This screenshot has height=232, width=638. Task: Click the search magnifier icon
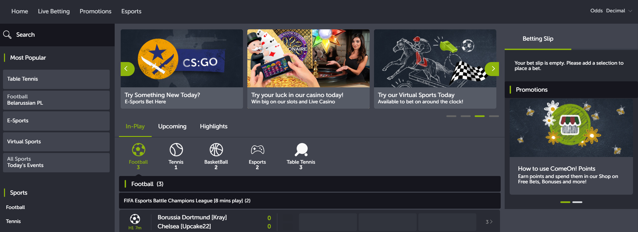[x=7, y=35]
